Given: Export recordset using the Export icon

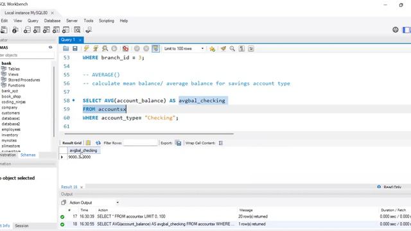Looking at the screenshot, I should point(179,143).
